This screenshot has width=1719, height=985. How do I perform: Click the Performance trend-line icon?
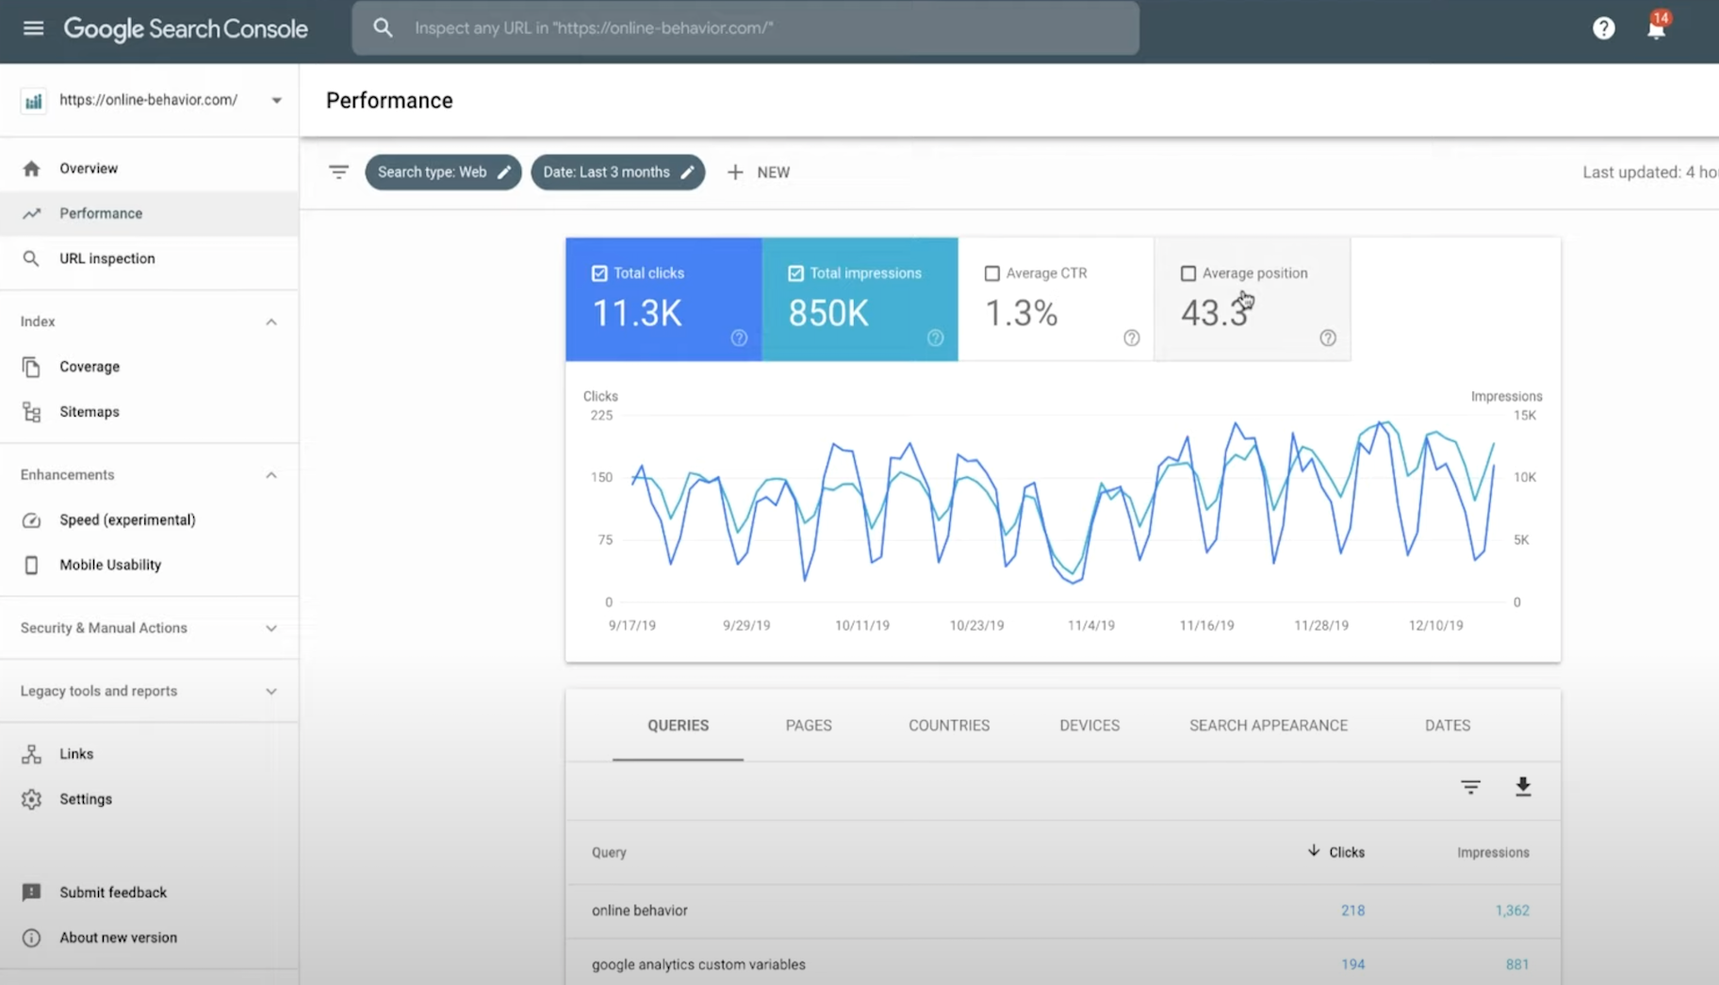pos(31,214)
